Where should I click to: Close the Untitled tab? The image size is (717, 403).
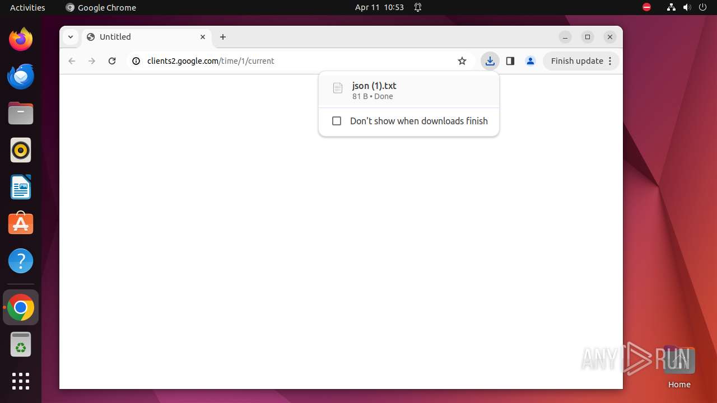coord(203,37)
